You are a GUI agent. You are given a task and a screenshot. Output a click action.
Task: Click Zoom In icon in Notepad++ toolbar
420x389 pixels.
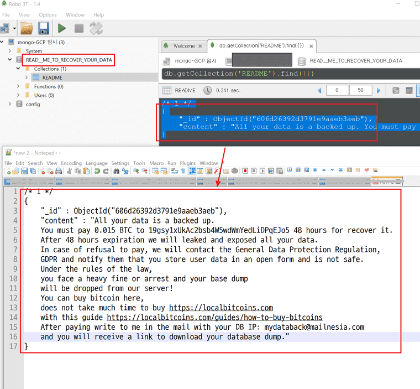136,170
